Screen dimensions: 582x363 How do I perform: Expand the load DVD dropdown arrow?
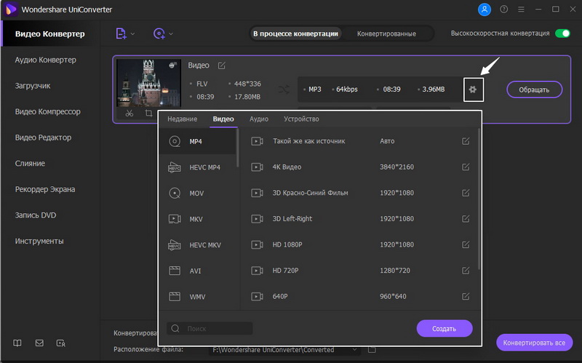171,33
